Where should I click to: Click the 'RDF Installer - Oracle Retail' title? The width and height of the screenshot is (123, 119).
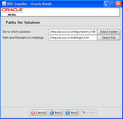click(29, 4)
